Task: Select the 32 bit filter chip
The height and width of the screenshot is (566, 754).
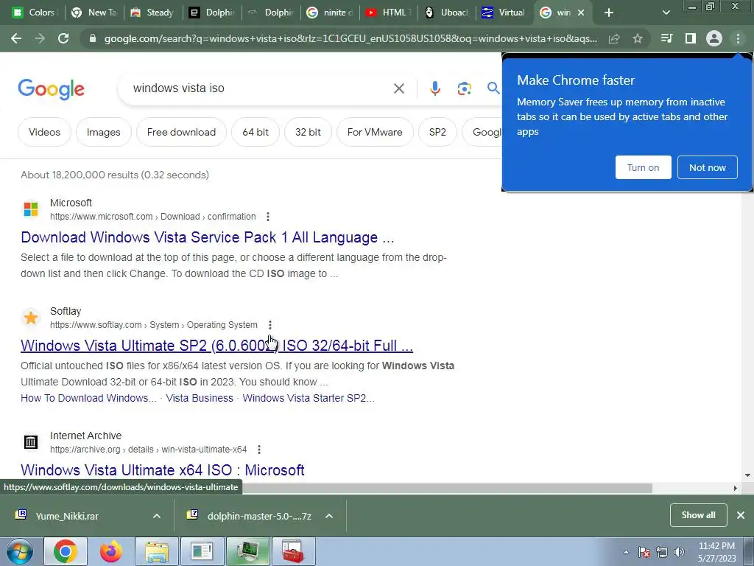Action: coord(308,132)
